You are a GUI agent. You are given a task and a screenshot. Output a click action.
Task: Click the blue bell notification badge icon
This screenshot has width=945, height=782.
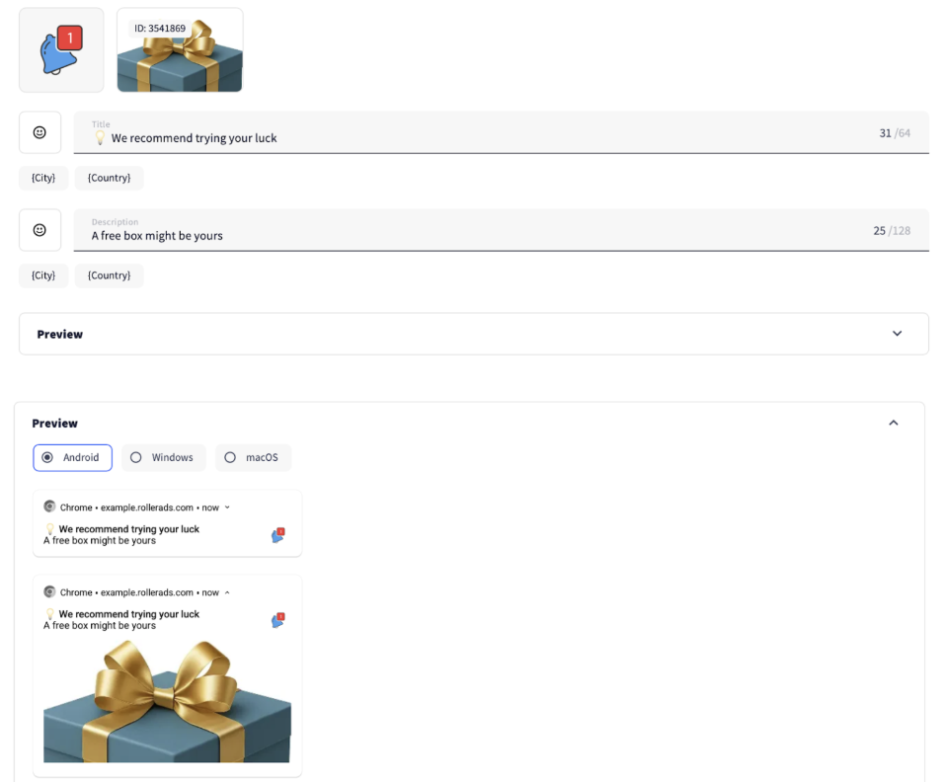(x=60, y=48)
